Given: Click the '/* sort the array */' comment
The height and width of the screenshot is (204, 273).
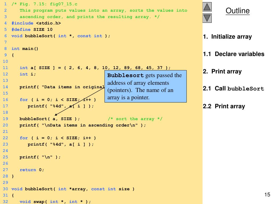Looking at the screenshot, I should pos(135,119).
